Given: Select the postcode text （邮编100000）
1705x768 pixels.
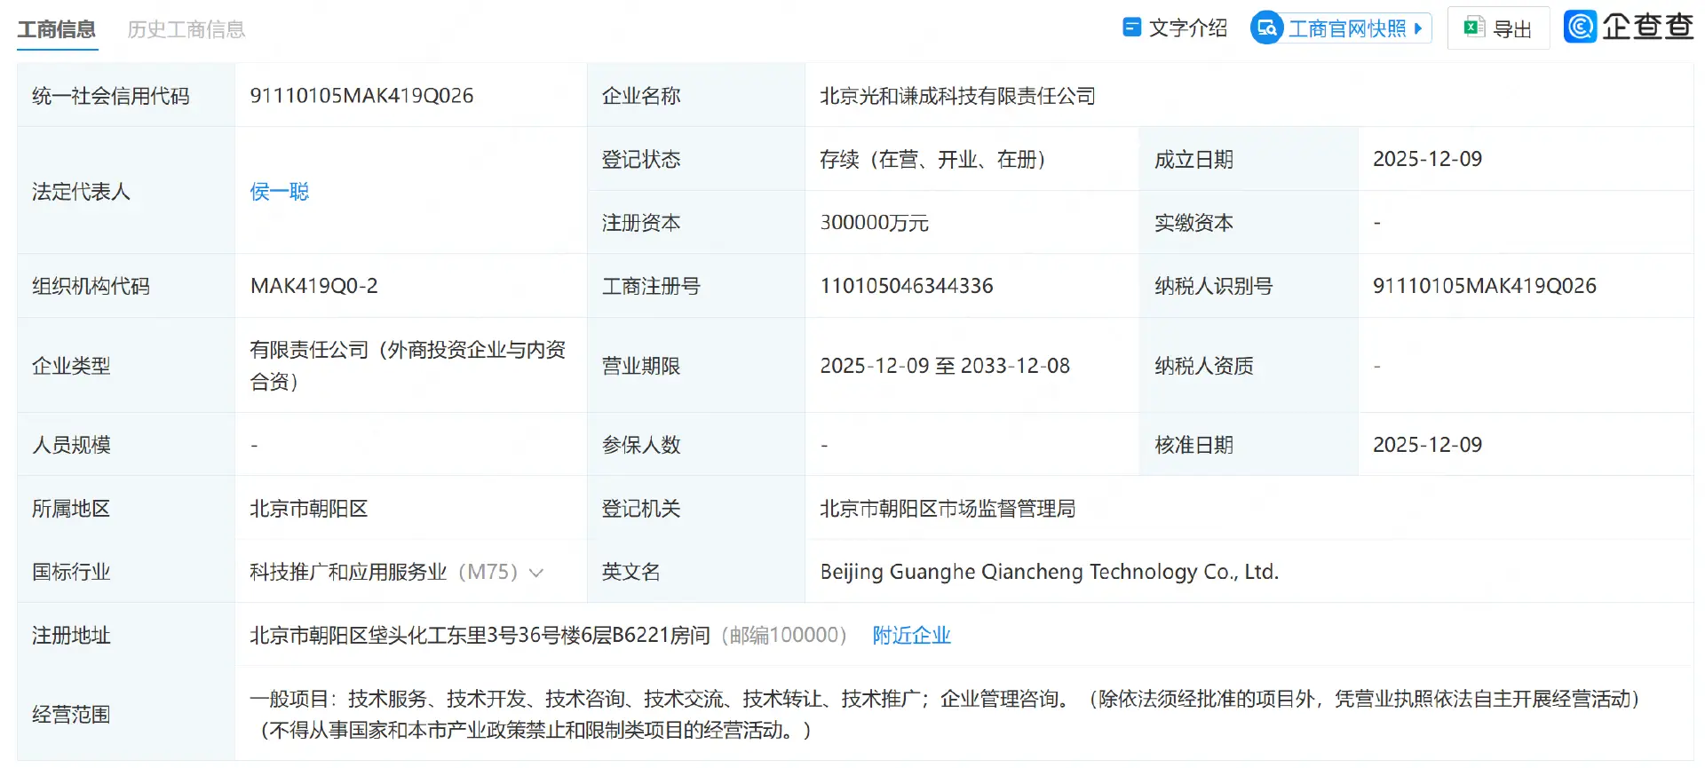Looking at the screenshot, I should click(x=784, y=635).
